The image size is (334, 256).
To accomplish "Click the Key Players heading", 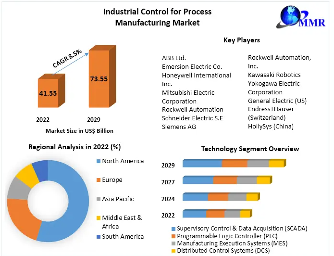I will (242, 40).
